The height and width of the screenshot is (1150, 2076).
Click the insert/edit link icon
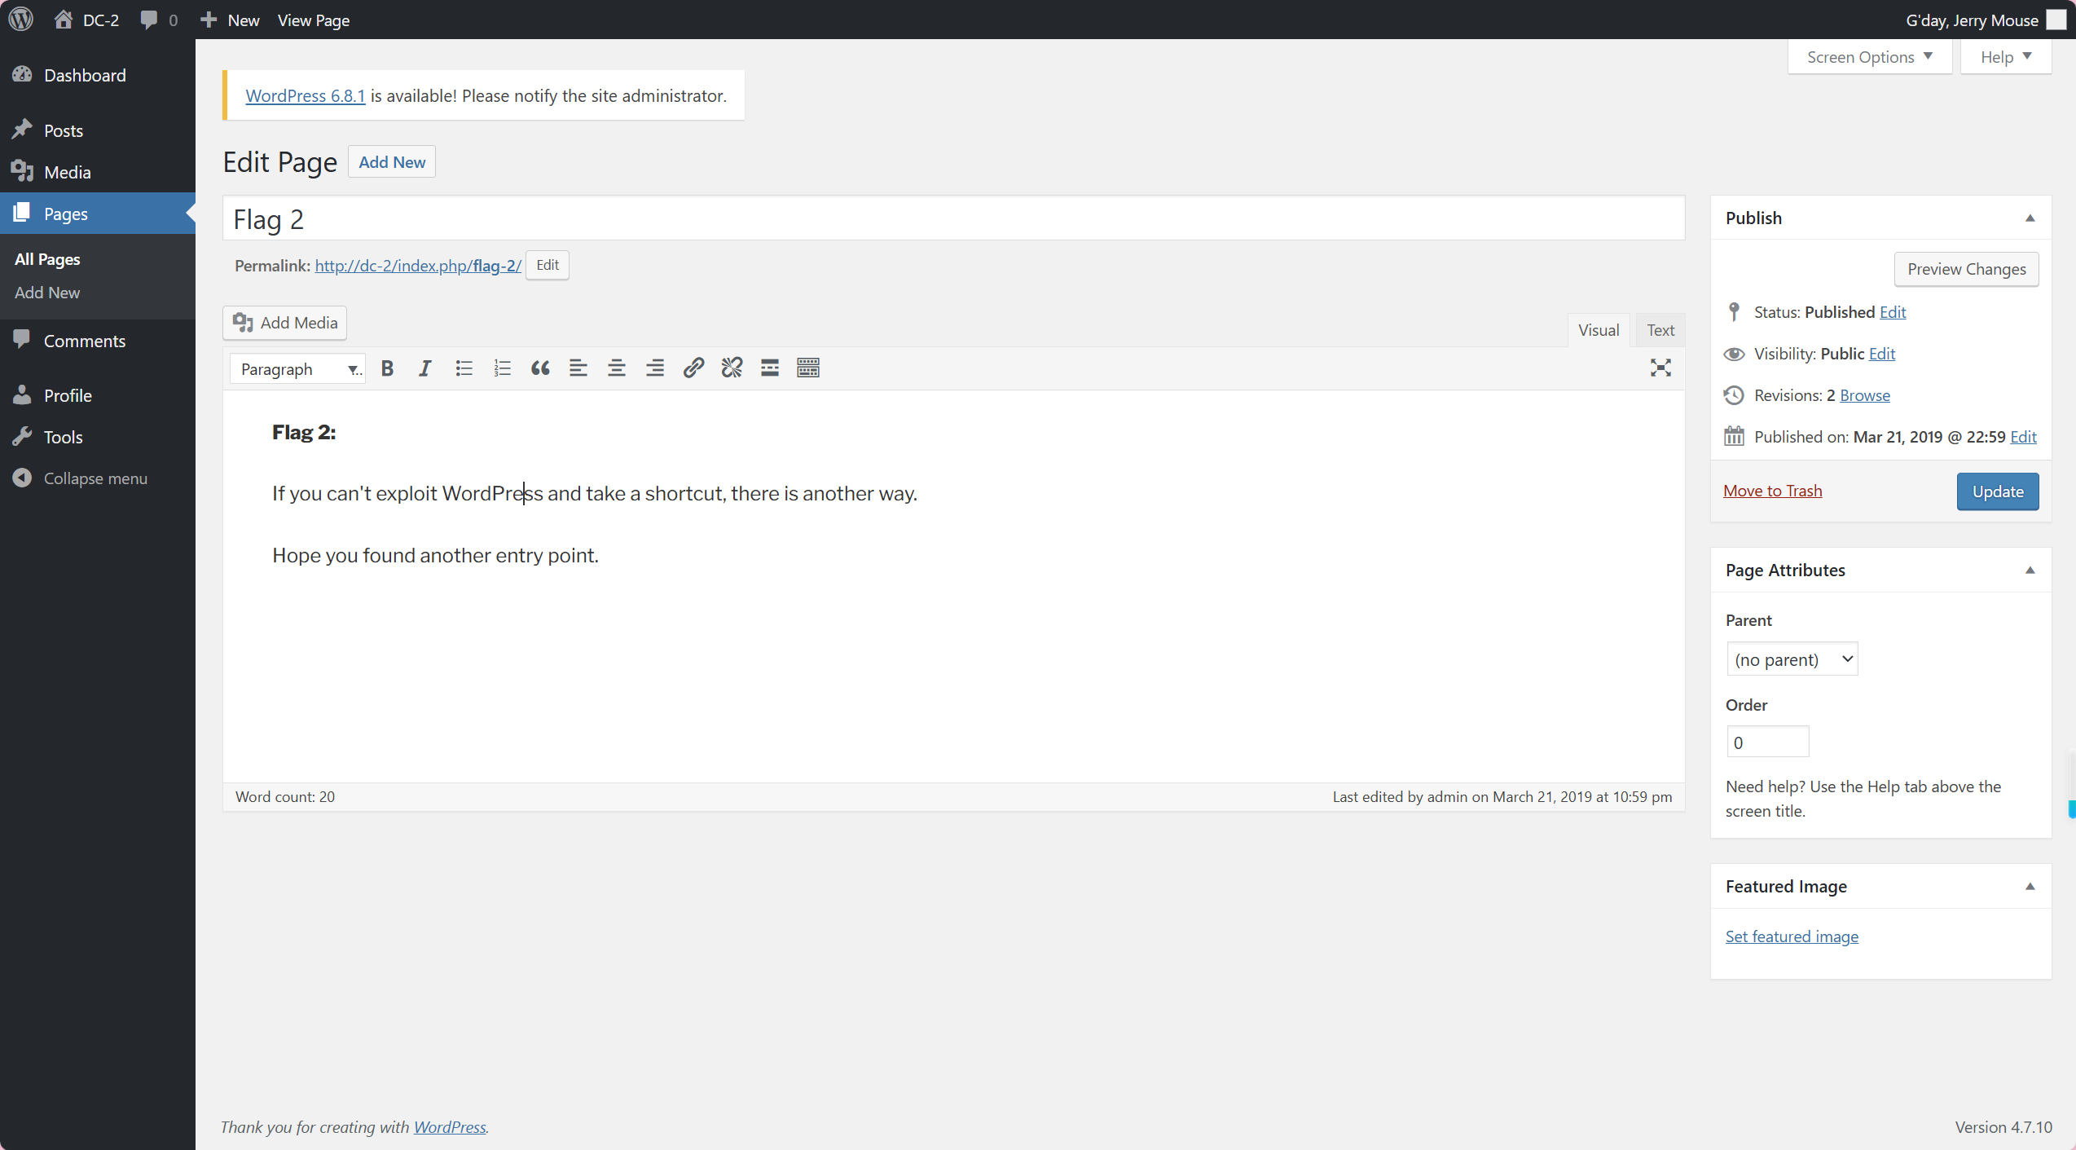[693, 368]
